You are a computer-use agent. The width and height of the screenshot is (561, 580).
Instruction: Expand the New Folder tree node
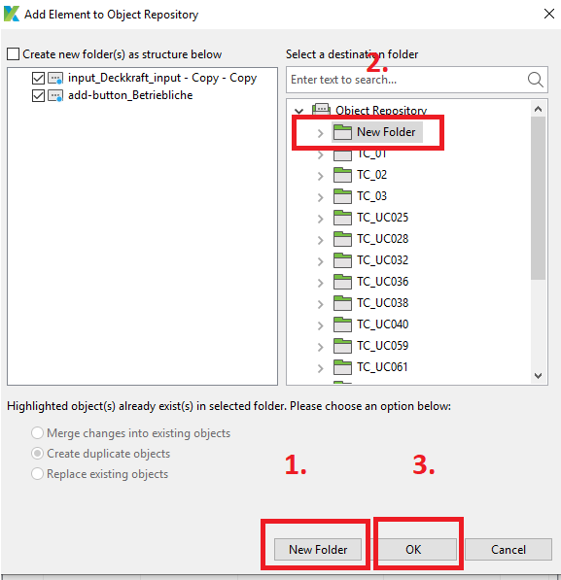tap(320, 133)
